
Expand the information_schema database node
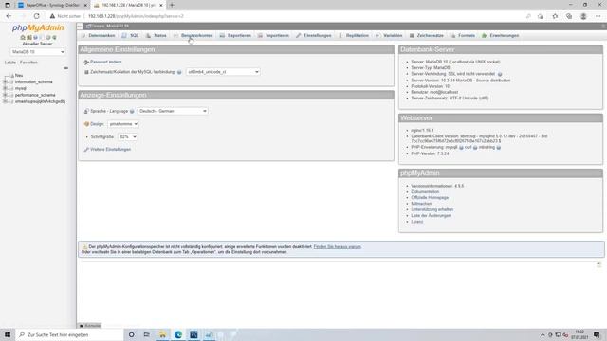click(5, 82)
